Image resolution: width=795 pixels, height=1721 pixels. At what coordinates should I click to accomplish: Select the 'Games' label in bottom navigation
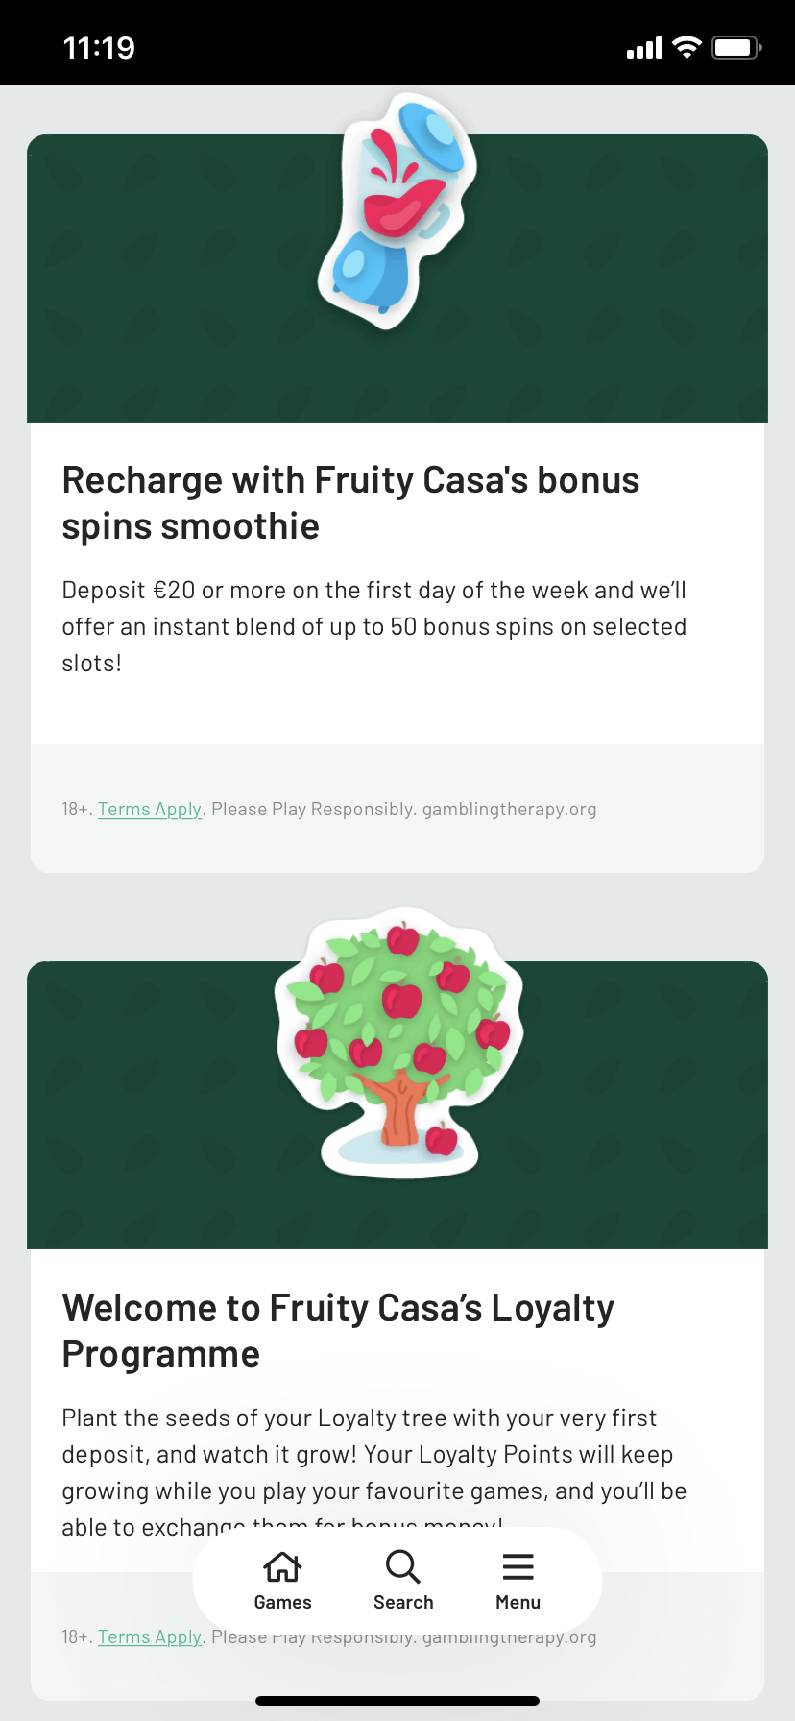[x=282, y=1603]
